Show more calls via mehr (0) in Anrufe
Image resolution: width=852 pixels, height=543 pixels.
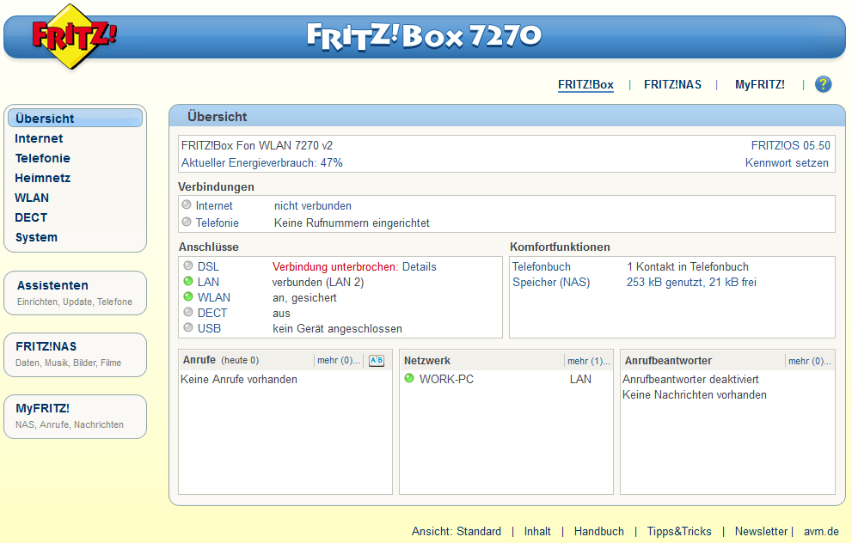pyautogui.click(x=339, y=361)
